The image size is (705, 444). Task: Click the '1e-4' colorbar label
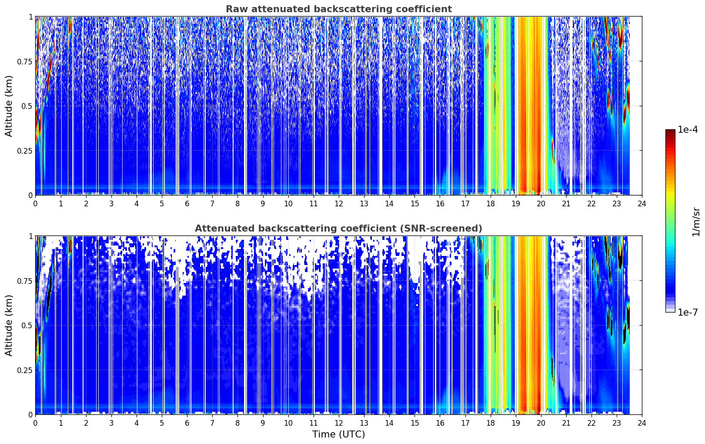point(687,130)
